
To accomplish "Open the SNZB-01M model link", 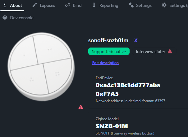I will (112, 126).
